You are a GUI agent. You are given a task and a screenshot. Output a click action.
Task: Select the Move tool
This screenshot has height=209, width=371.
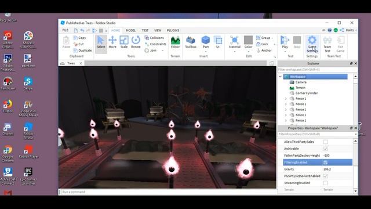[112, 42]
